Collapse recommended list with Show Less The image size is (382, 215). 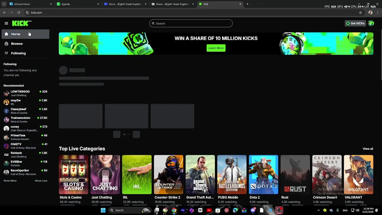(41, 181)
